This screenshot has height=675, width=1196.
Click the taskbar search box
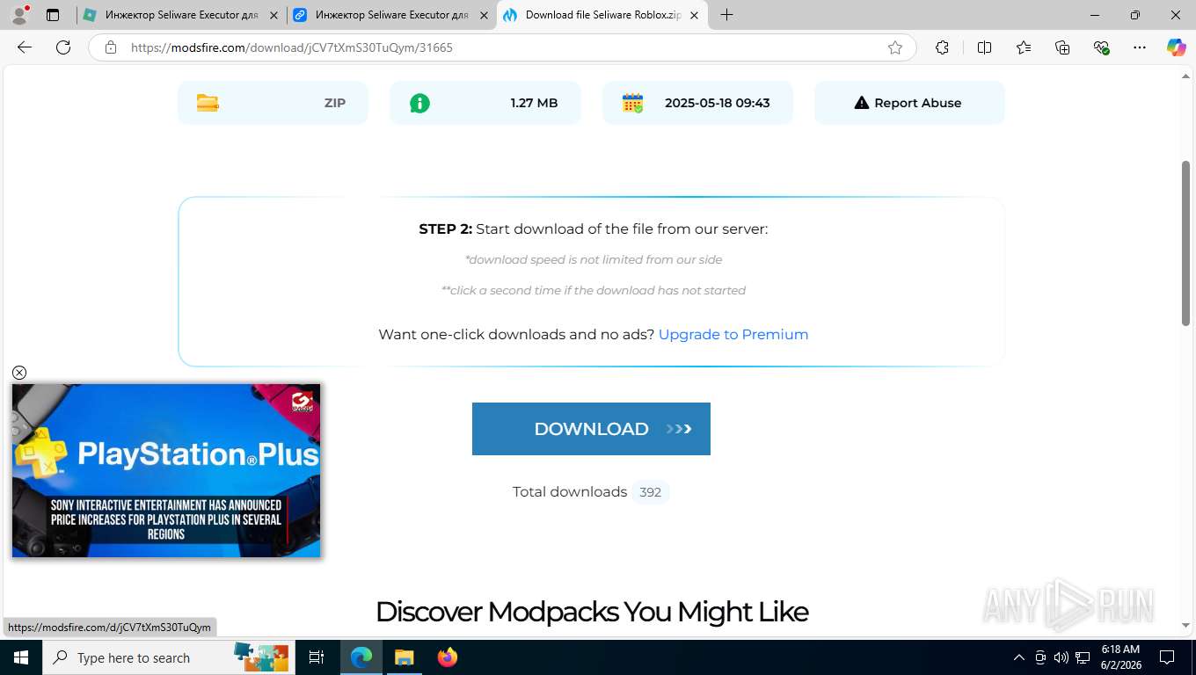point(169,657)
